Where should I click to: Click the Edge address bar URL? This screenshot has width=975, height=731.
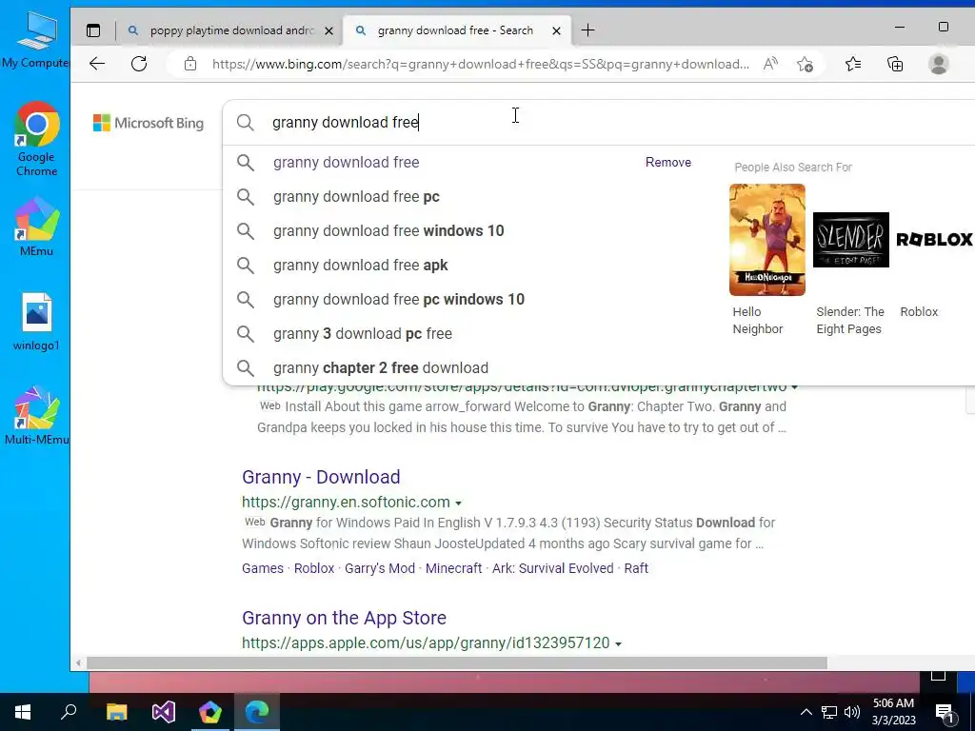480,64
